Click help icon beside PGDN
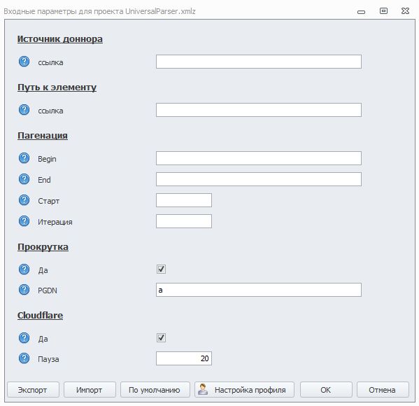 (24, 290)
